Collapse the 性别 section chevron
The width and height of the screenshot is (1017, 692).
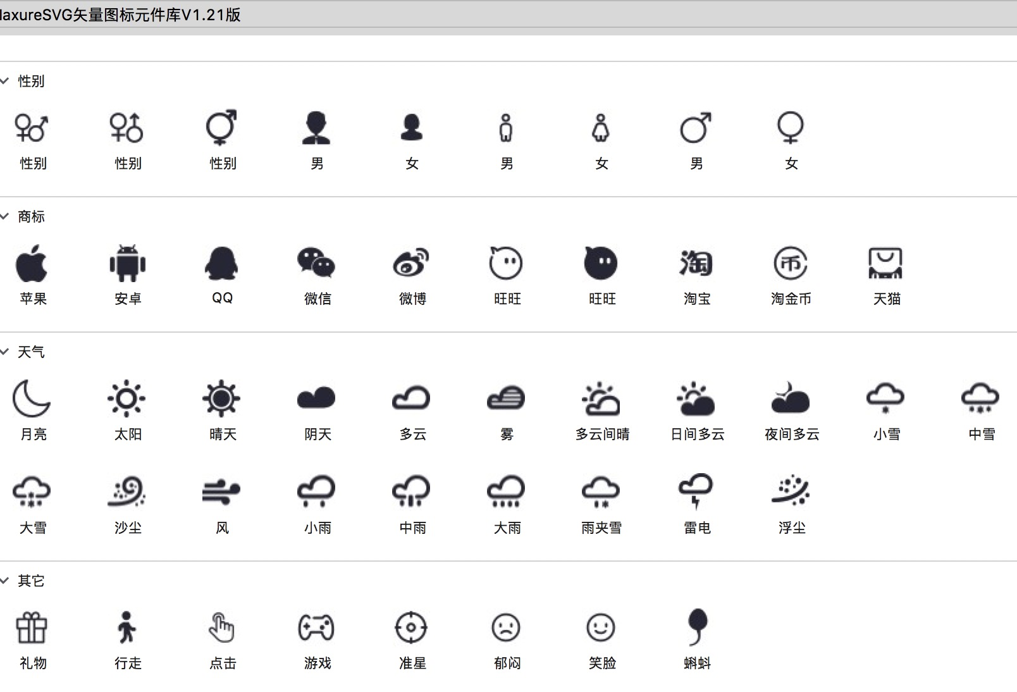pyautogui.click(x=4, y=81)
